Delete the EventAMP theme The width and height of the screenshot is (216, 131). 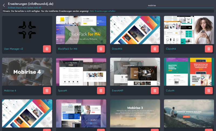tap(155, 91)
